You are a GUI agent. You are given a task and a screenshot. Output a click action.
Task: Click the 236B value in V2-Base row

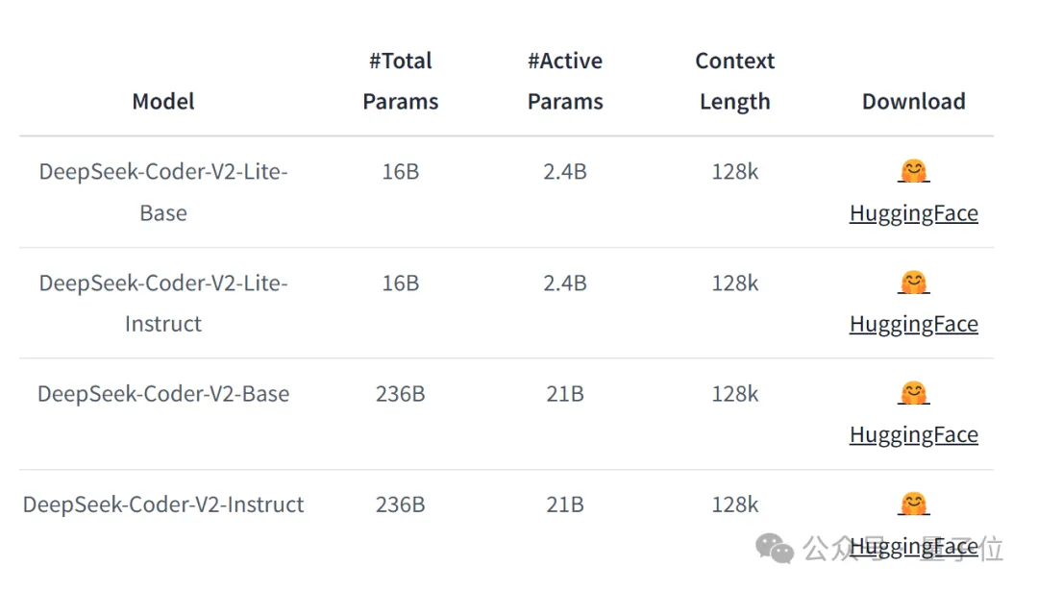pyautogui.click(x=401, y=394)
